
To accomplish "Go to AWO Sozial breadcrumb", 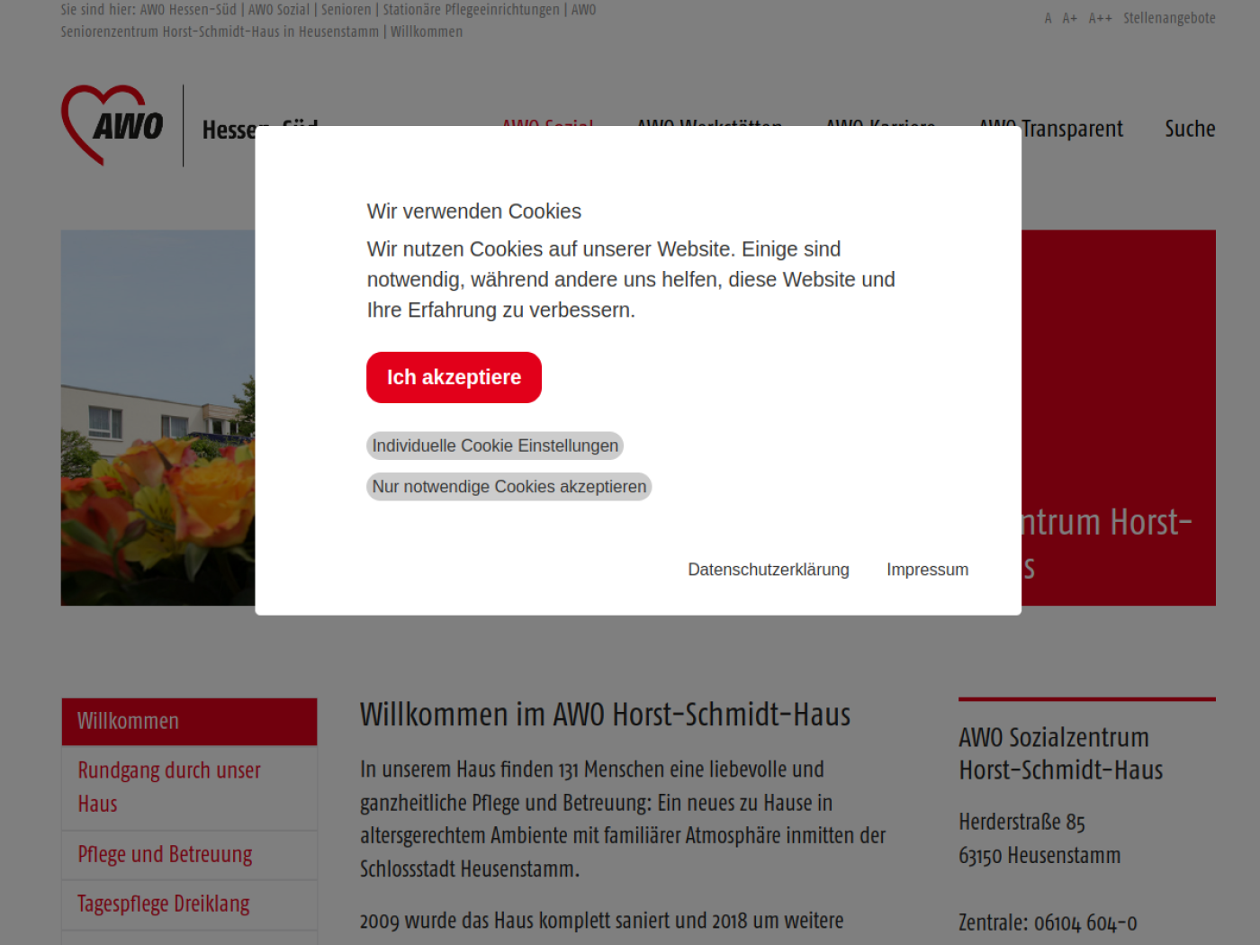I will 279,10.
